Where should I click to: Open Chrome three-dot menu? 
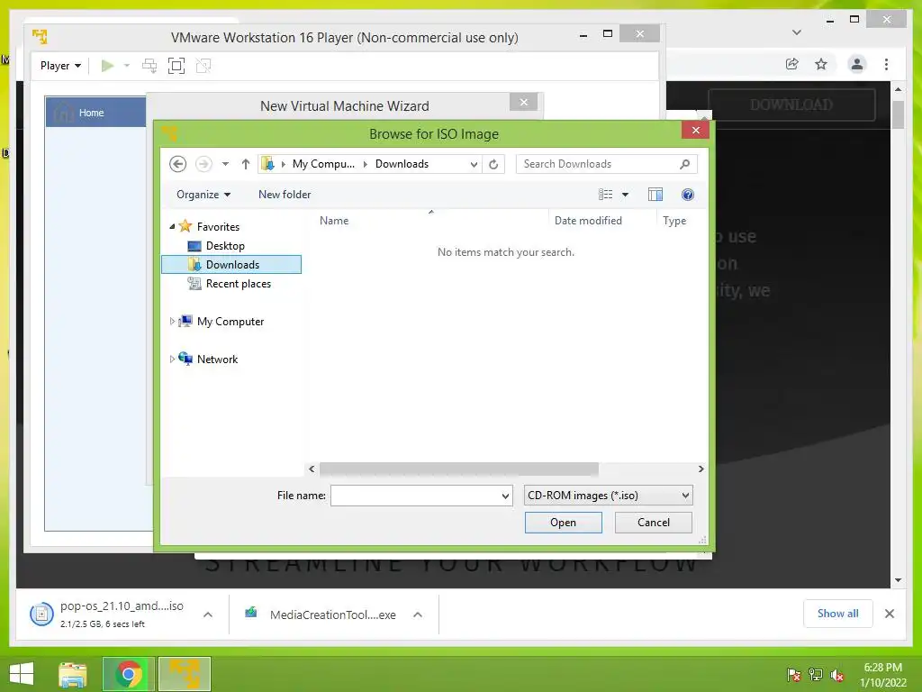886,64
